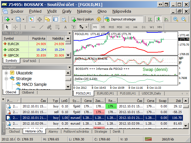Switch to line chart icon

click(166, 19)
